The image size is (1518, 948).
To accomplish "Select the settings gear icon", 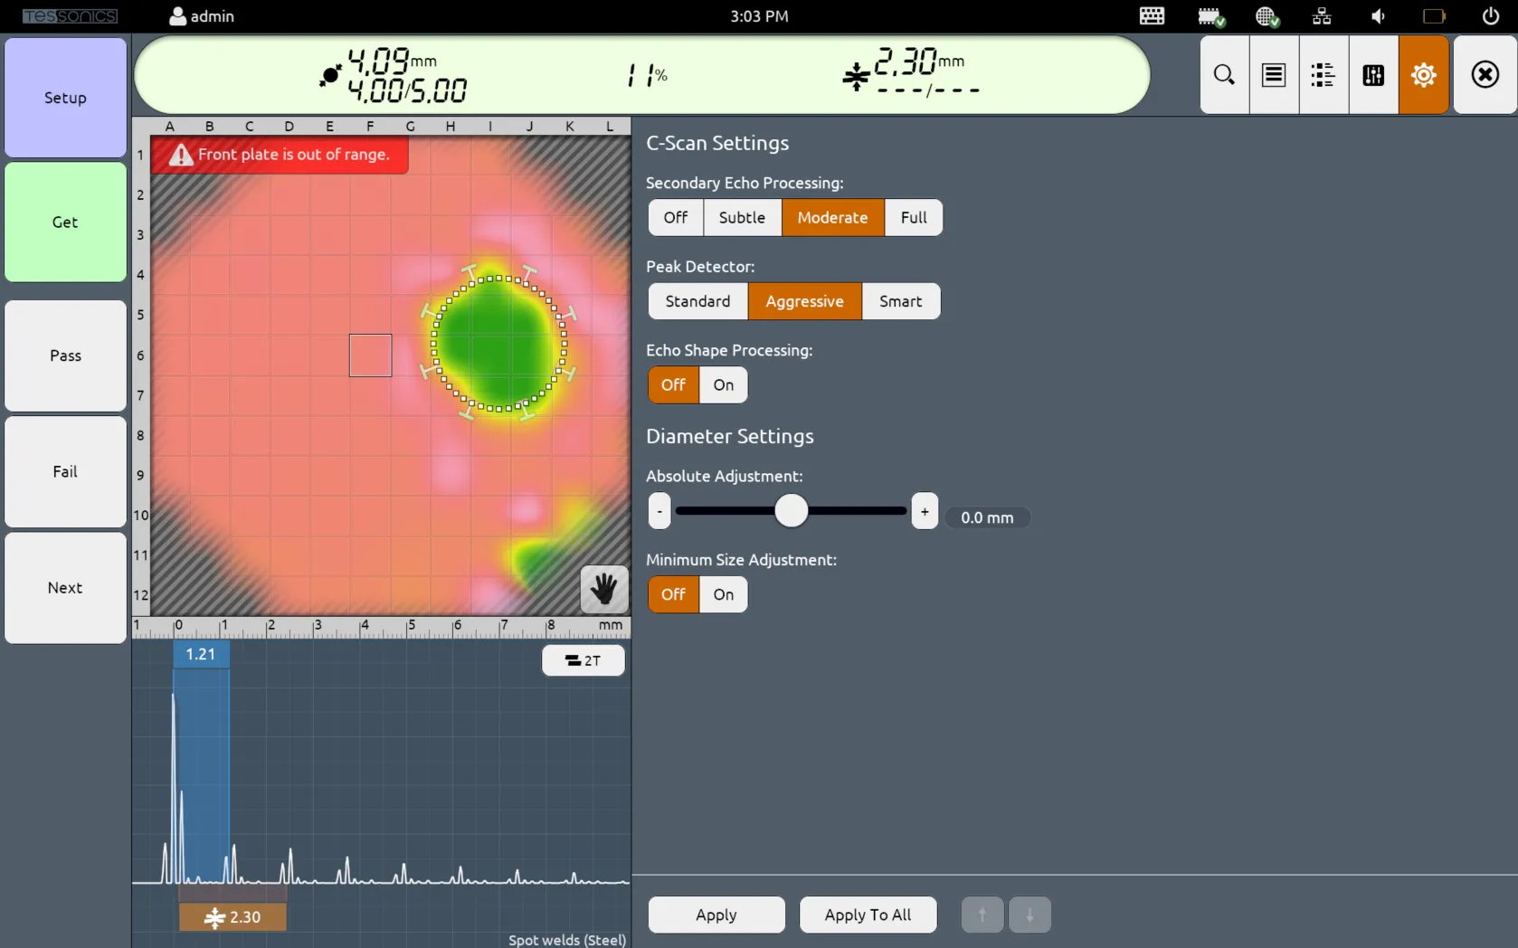I will (x=1423, y=75).
